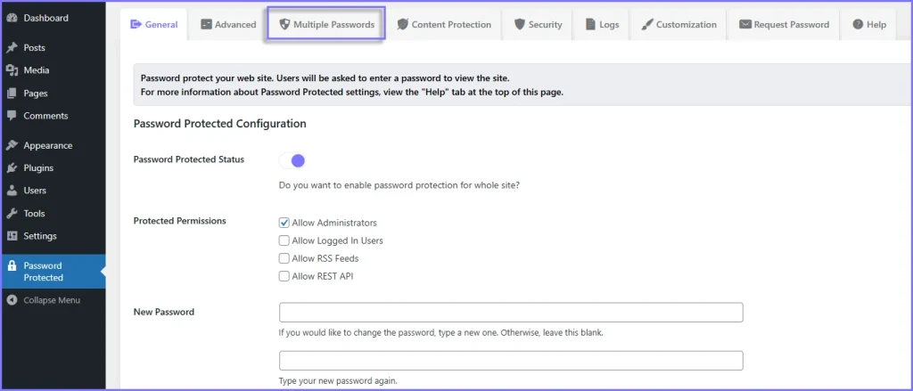Click the Pages icon in sidebar
This screenshot has height=391, width=913.
click(x=12, y=93)
